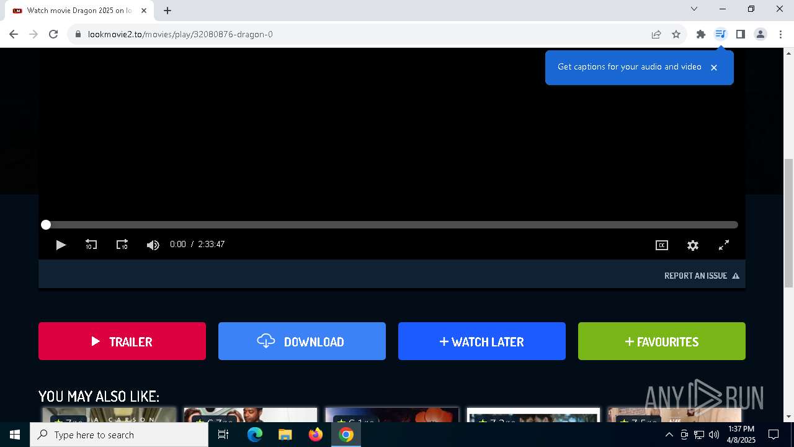Image resolution: width=794 pixels, height=447 pixels.
Task: Play the Dragon movie video
Action: pyautogui.click(x=60, y=245)
